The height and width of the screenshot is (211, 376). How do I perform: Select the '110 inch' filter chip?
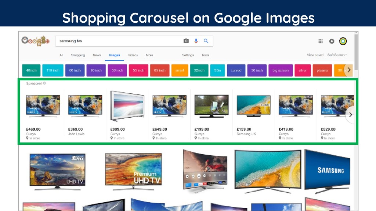[53, 70]
